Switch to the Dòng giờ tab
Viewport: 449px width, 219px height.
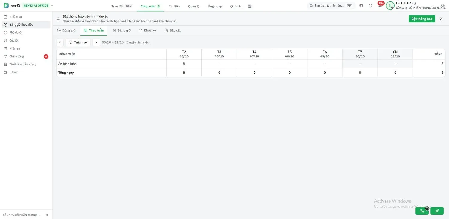click(x=66, y=30)
